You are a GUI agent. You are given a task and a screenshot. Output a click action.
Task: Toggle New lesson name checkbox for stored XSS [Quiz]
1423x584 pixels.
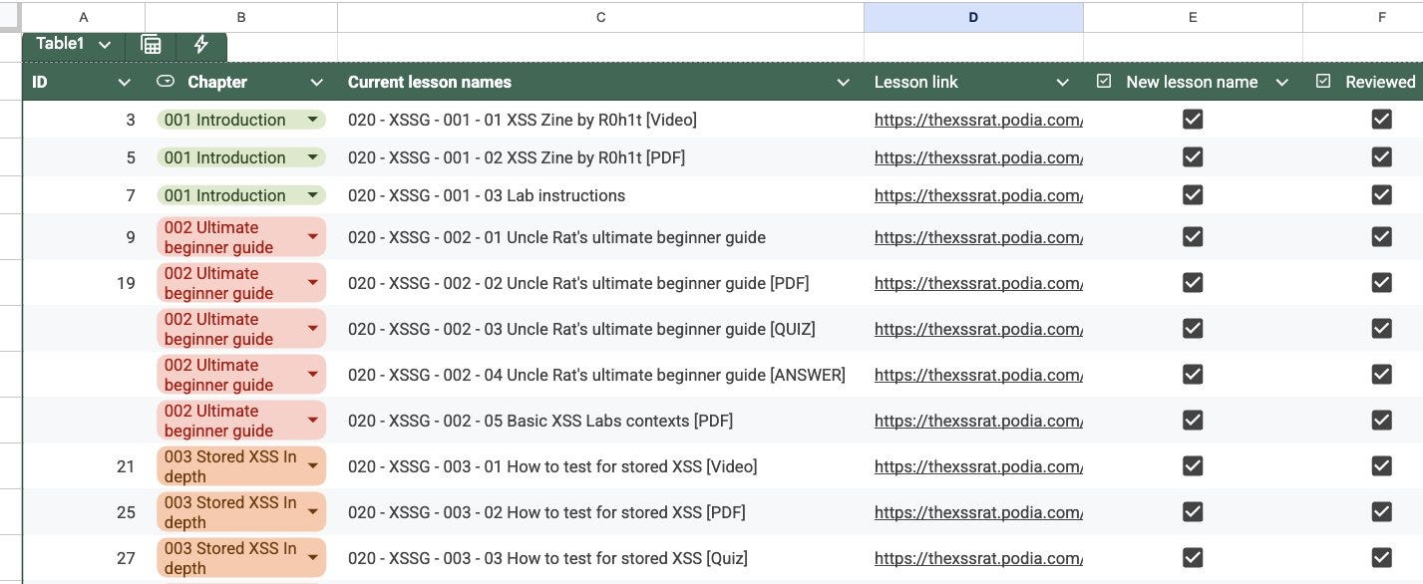tap(1193, 558)
